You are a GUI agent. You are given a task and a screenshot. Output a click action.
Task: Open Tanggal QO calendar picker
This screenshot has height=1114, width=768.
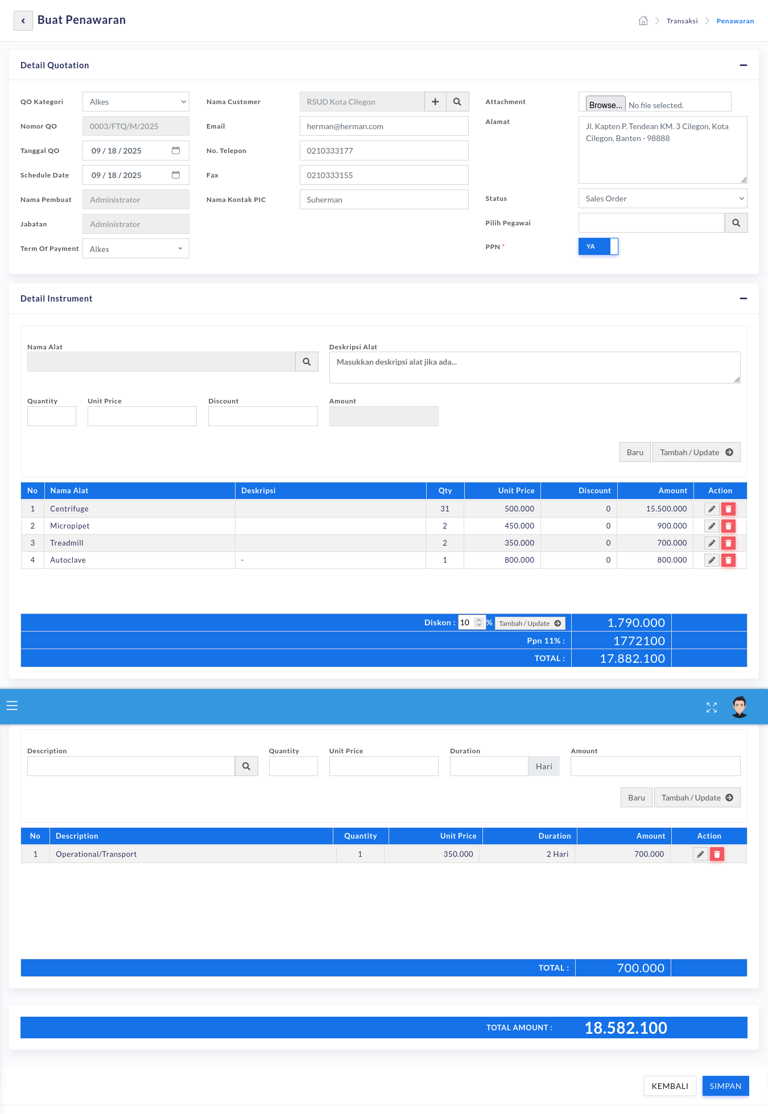coord(176,151)
